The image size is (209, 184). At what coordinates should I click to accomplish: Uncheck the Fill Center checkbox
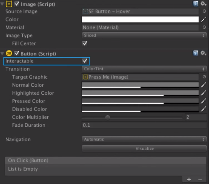[x=85, y=43]
